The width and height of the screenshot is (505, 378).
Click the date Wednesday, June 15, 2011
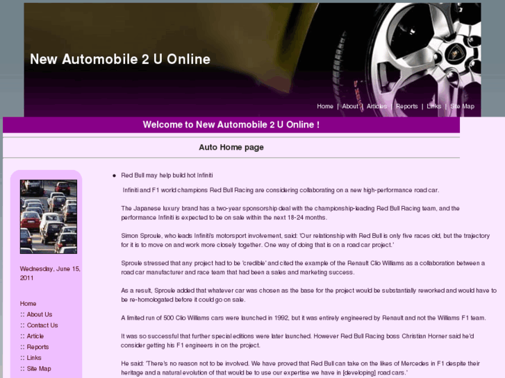click(50, 273)
